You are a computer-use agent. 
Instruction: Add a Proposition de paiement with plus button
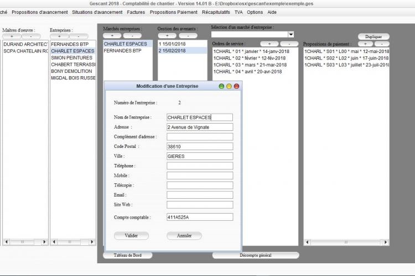[x=366, y=44]
